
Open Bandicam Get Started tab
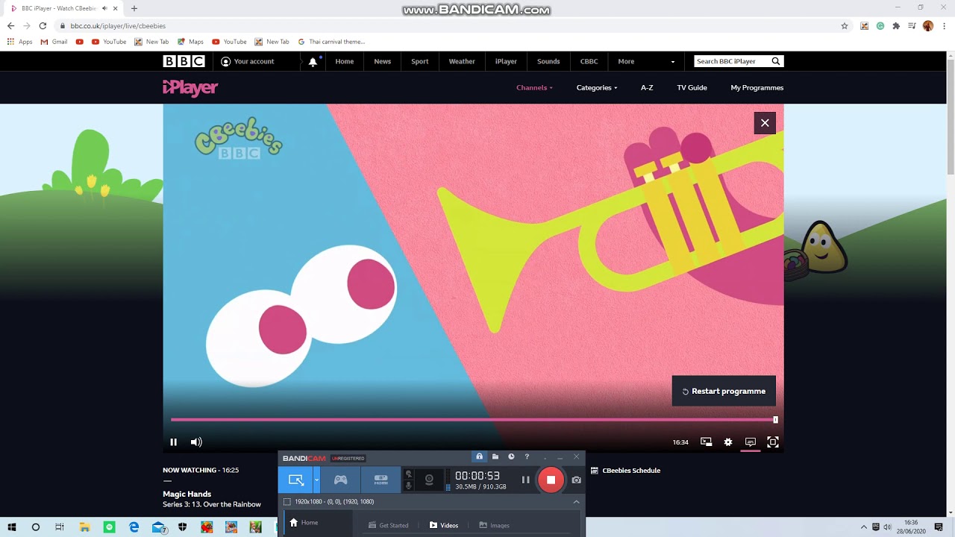coord(388,525)
